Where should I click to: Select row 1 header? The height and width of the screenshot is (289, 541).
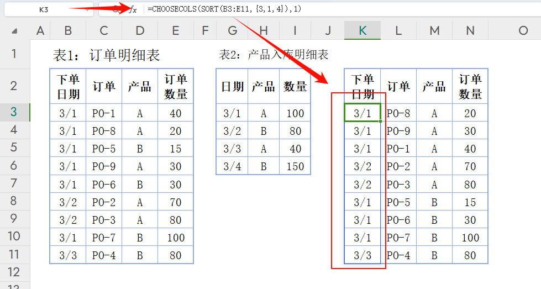14,54
